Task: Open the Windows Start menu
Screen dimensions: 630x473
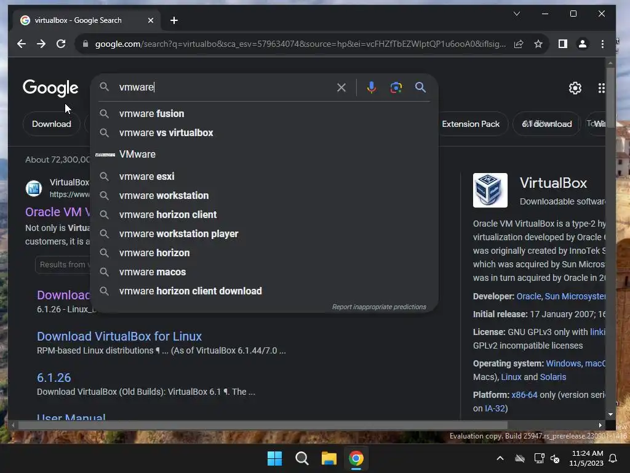Action: [275, 458]
